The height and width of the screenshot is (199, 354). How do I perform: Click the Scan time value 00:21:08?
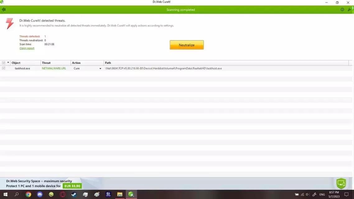49,44
